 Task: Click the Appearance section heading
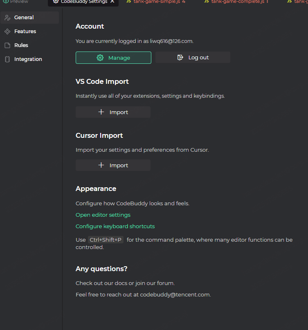96,189
